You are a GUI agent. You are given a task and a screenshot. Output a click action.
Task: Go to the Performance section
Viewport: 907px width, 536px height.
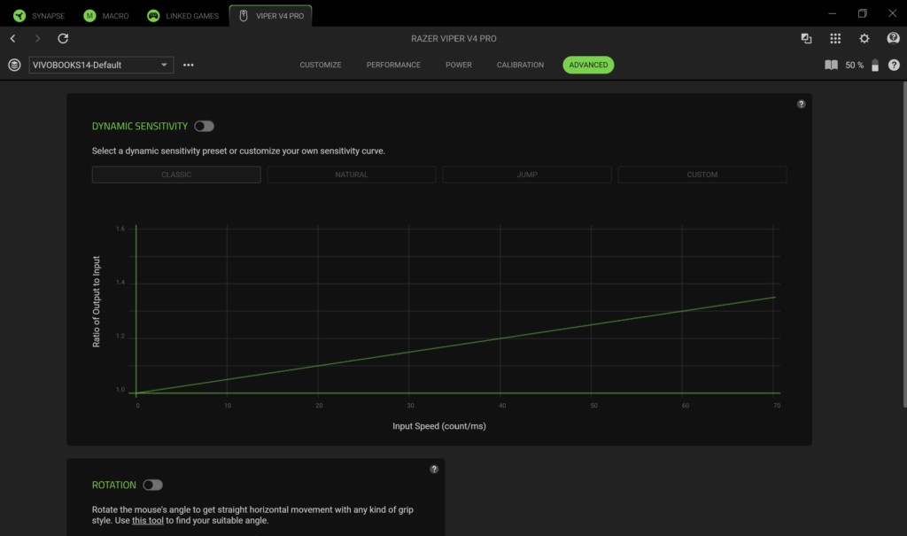393,65
